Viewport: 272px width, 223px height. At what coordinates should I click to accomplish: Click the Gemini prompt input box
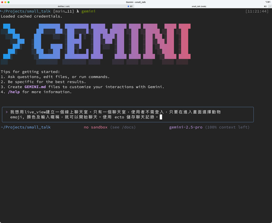(128, 115)
